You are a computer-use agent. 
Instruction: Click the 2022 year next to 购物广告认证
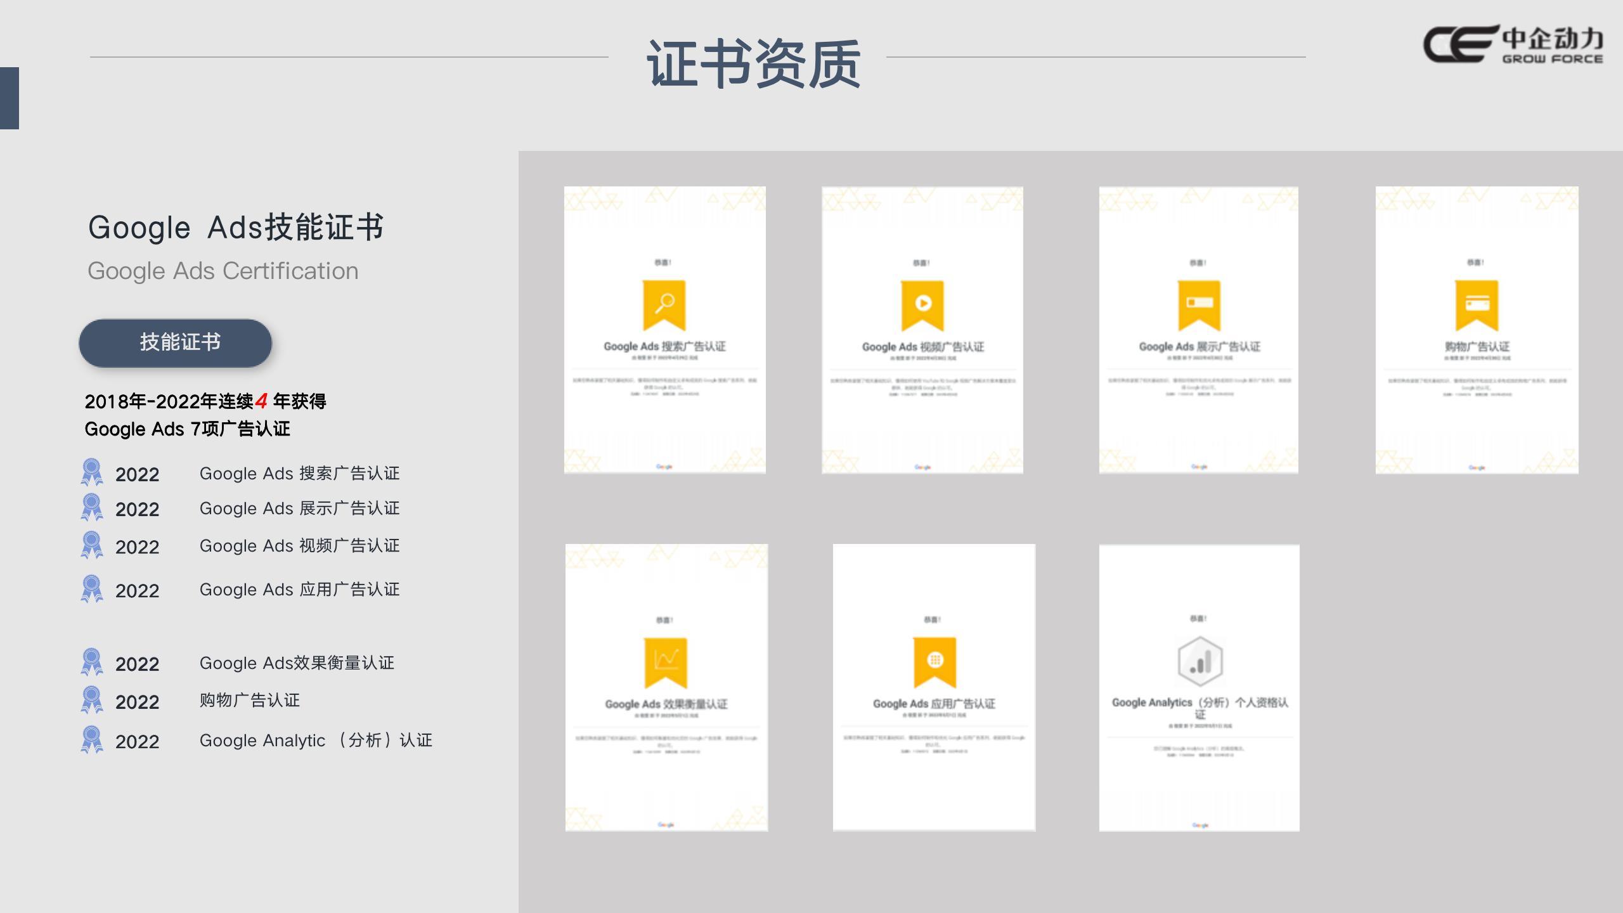click(137, 703)
